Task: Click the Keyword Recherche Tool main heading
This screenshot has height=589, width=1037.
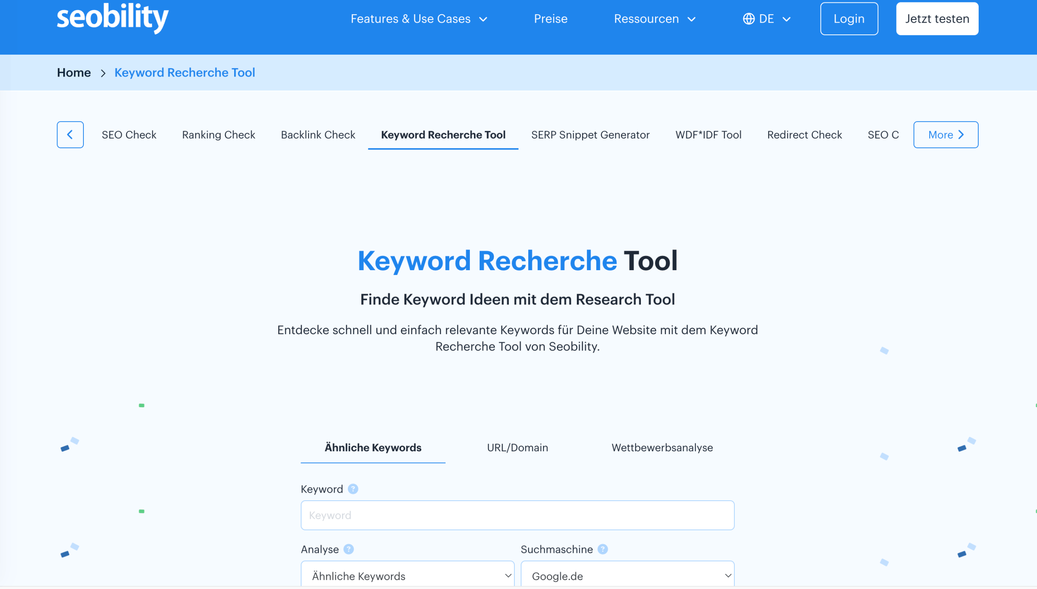Action: point(518,260)
